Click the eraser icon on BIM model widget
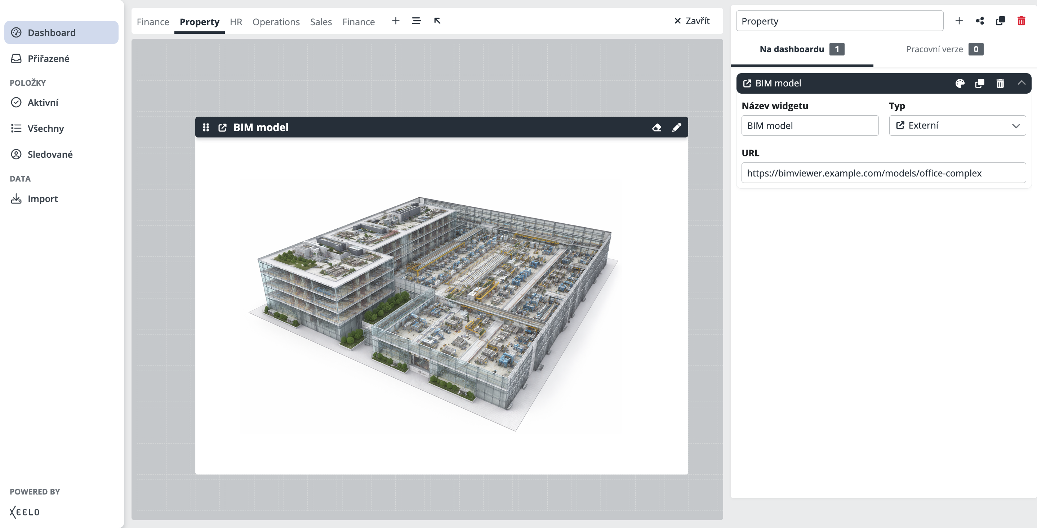Image resolution: width=1037 pixels, height=528 pixels. pos(657,127)
